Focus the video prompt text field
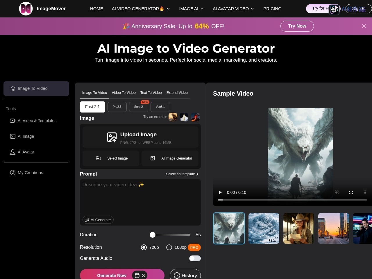Image resolution: width=372 pixels, height=279 pixels. point(140,197)
